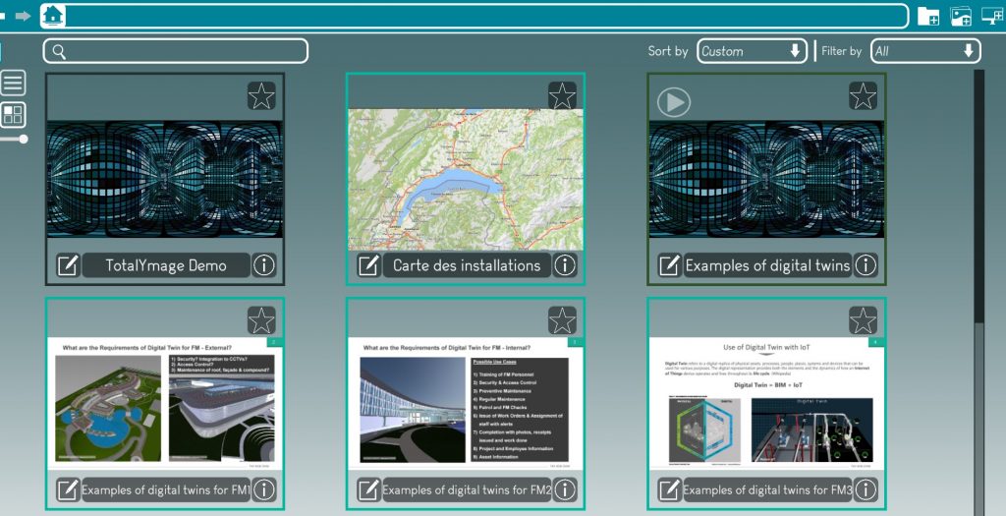The image size is (1006, 516).
Task: Open the Sort by Custom dropdown
Action: point(752,51)
